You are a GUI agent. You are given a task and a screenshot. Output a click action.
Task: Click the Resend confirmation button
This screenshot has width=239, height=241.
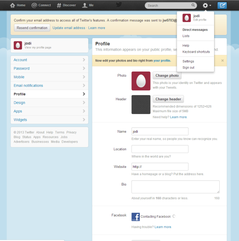point(32,28)
